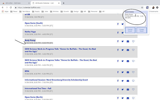Share Body Pump event on Facebook
Viewport: 160px width, 100px height.
[x=118, y=41]
